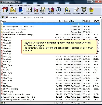
Task: Click the Add archive toolbar icon
Action: tap(5, 11)
